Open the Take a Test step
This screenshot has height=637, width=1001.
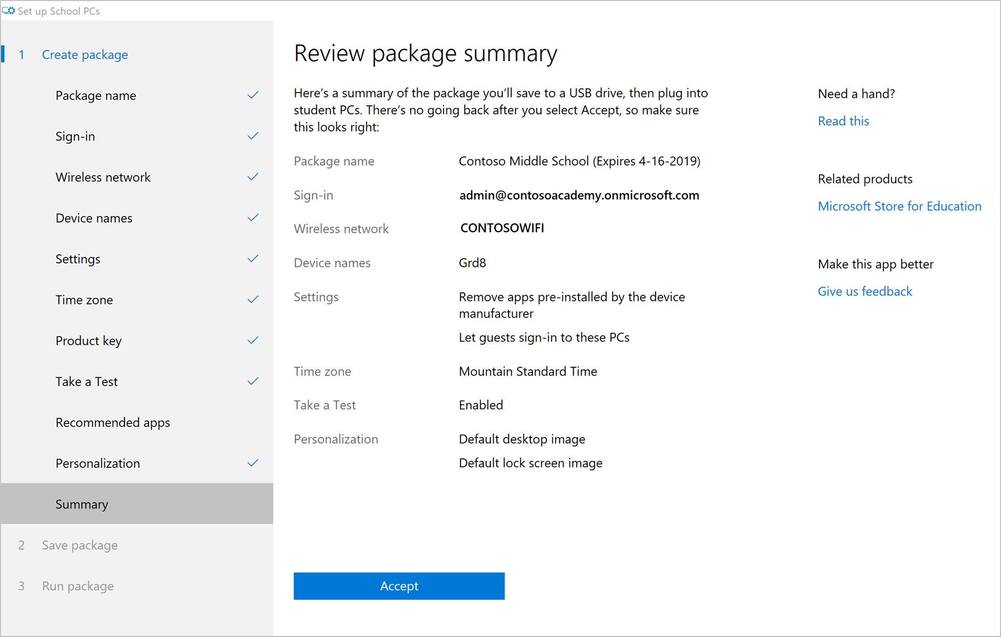87,382
